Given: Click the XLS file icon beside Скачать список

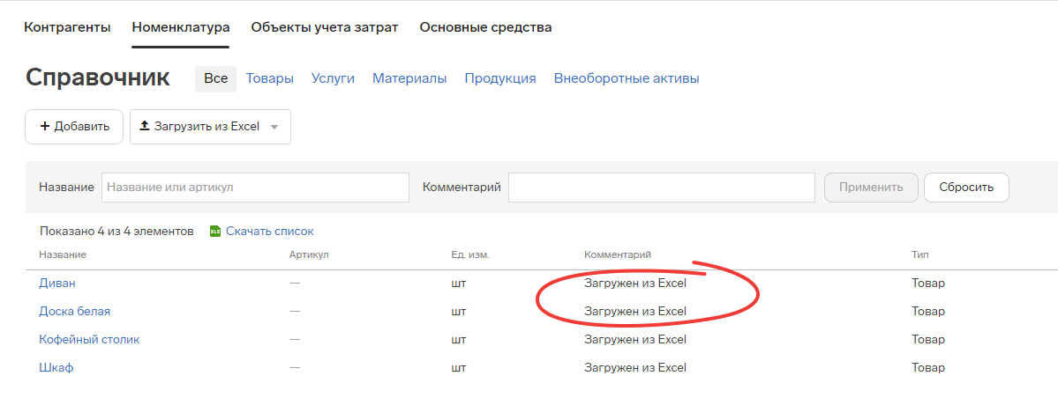Looking at the screenshot, I should 215,231.
